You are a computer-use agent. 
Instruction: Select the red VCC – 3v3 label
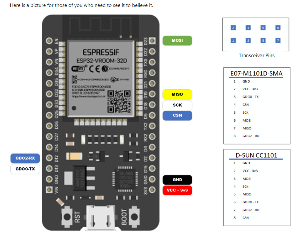pyautogui.click(x=177, y=190)
